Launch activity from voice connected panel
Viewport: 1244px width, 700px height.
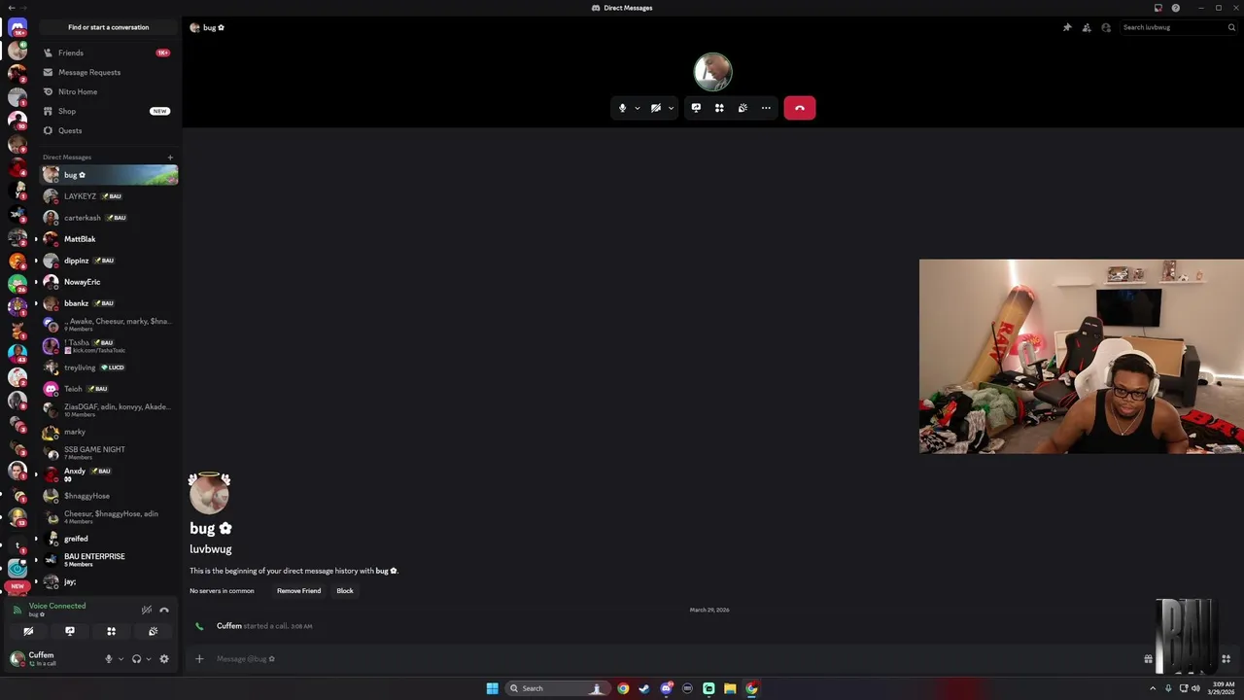coord(111,632)
